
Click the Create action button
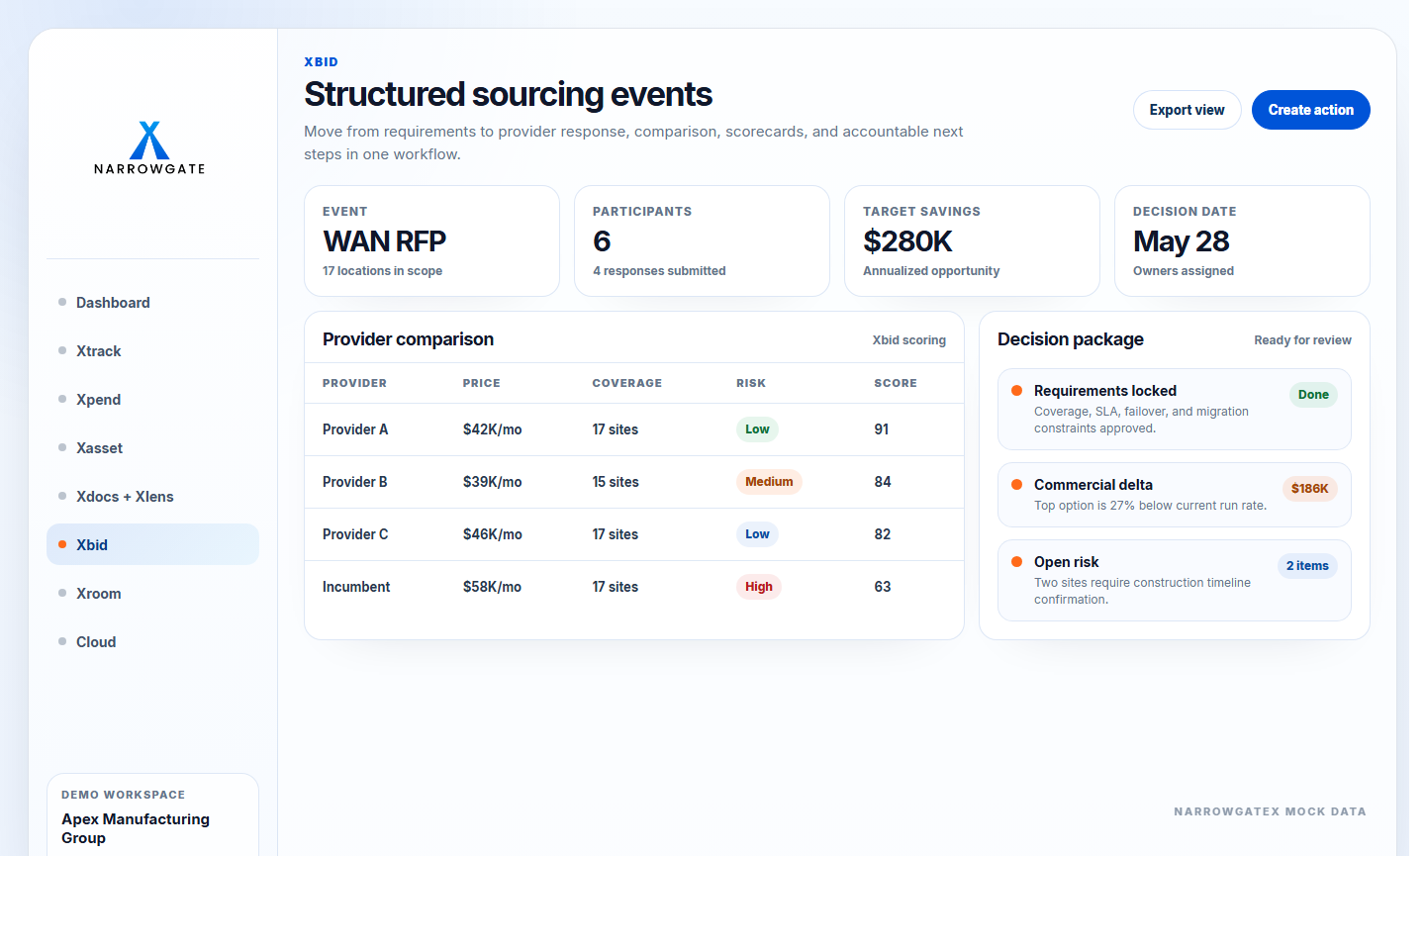pos(1310,110)
